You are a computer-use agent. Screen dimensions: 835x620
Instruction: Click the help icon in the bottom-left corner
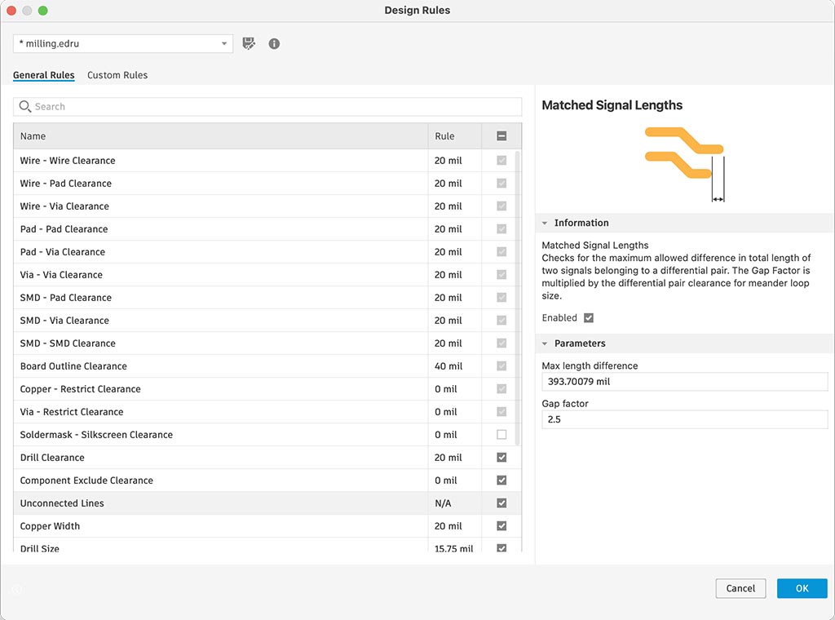[16, 589]
